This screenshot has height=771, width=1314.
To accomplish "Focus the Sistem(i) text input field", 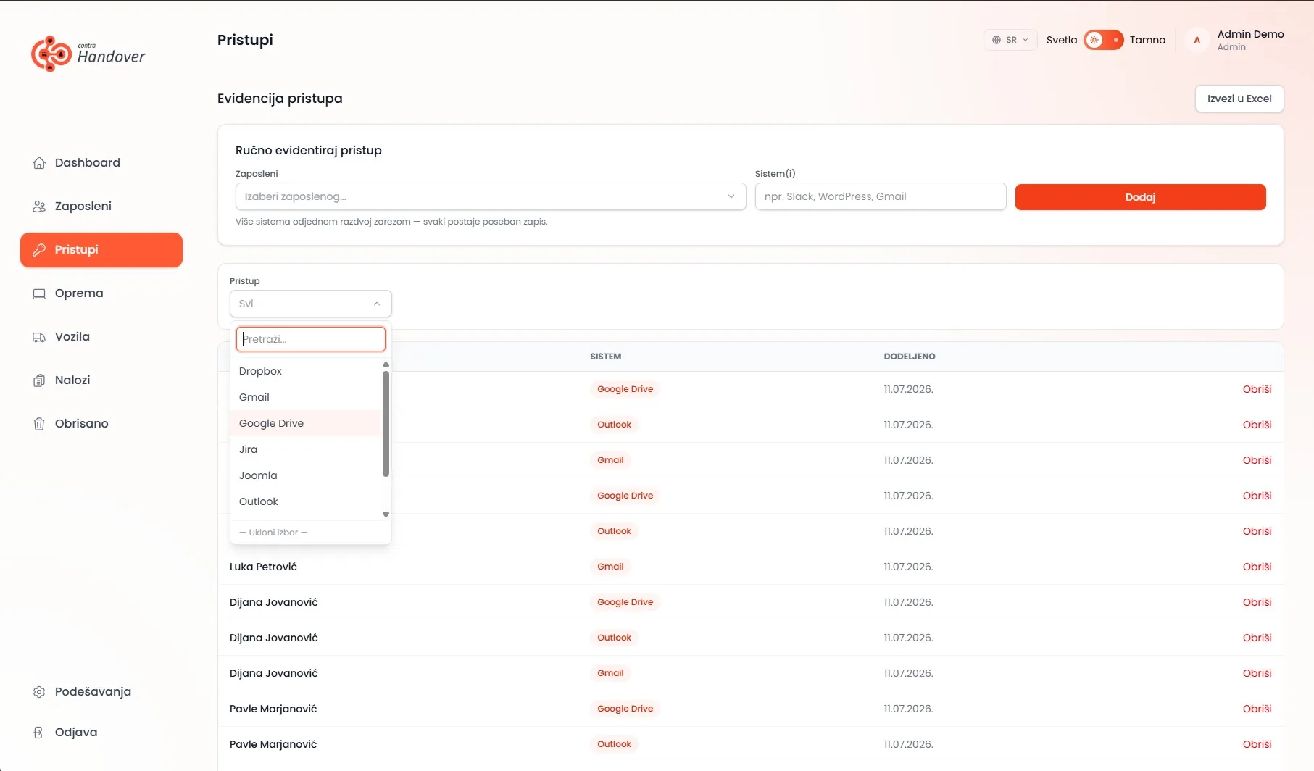I will 881,196.
